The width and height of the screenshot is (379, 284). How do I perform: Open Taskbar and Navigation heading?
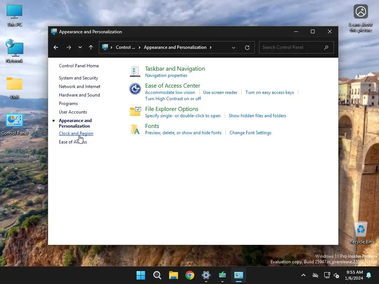pos(175,68)
